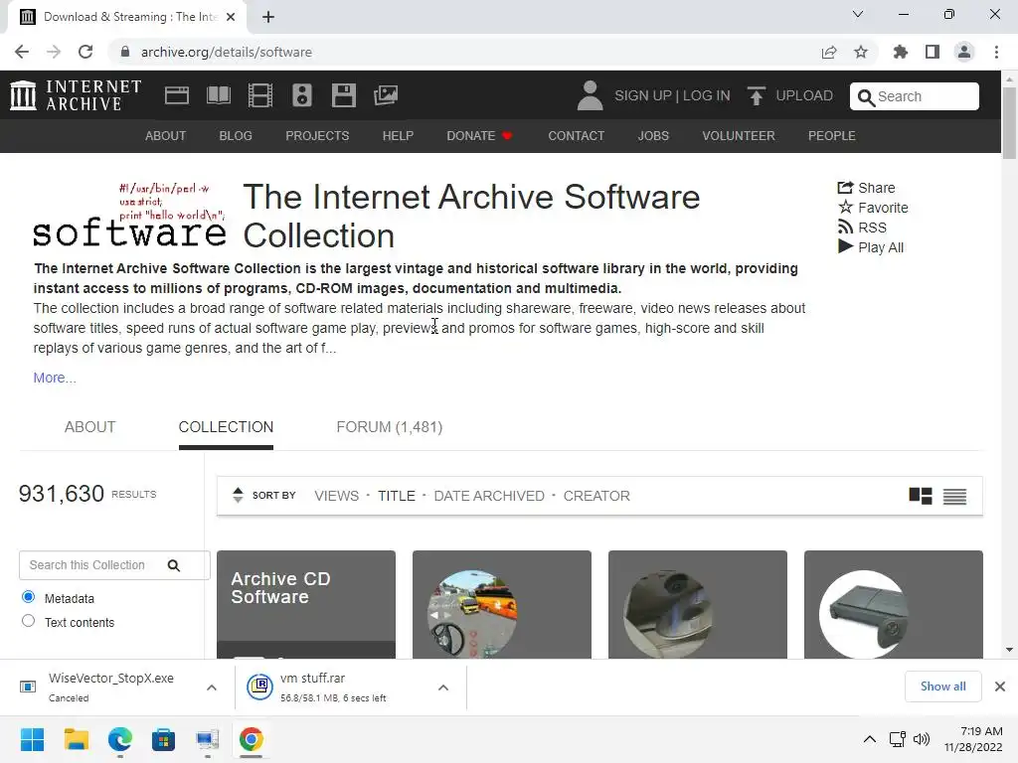Click the LOG IN link
The height and width of the screenshot is (763, 1018).
707,95
